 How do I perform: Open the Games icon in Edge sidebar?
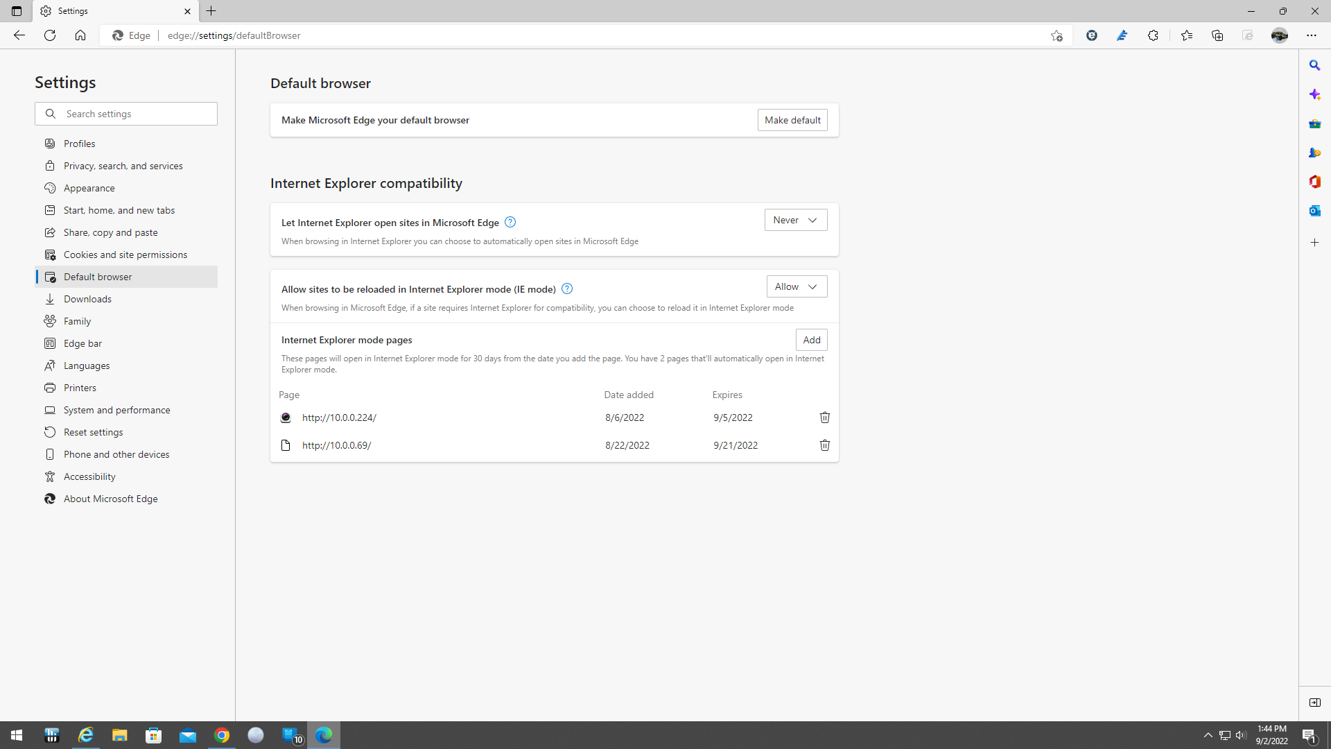coord(1314,153)
